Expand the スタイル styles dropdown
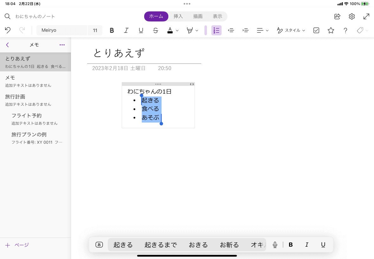The width and height of the screenshot is (374, 259). click(291, 30)
